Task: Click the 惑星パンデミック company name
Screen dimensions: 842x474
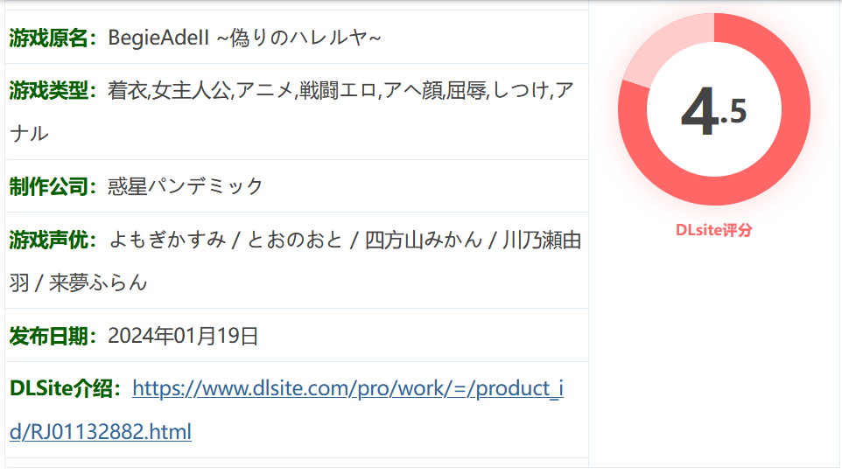Action: tap(186, 186)
